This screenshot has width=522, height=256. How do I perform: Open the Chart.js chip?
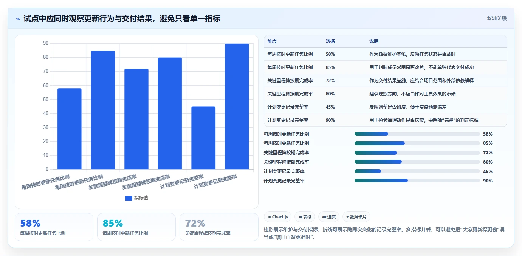point(277,217)
